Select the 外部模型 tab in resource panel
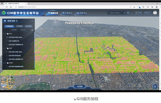The height and width of the screenshot is (103, 161). [x=19, y=26]
